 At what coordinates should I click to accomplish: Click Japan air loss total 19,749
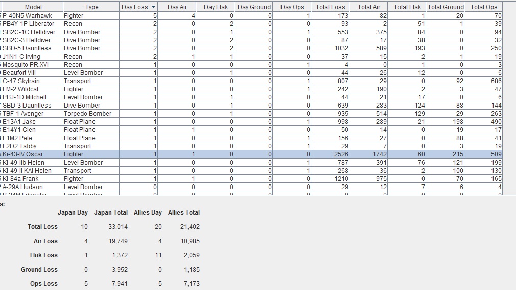point(118,241)
